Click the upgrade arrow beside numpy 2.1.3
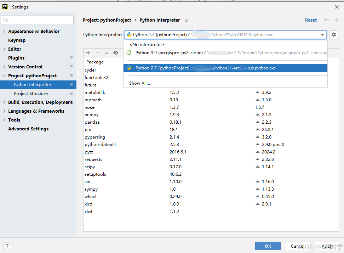The image size is (344, 253). 258,115
